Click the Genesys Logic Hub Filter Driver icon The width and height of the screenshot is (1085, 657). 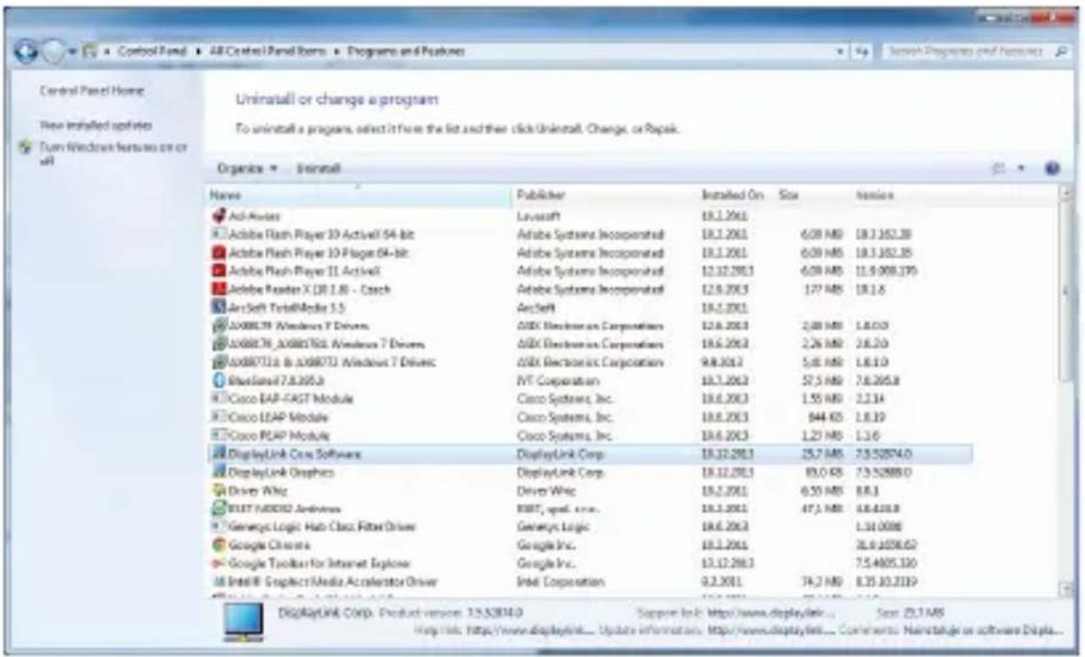pos(218,527)
